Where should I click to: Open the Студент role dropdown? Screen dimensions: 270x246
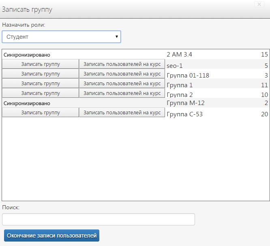[x=61, y=37]
